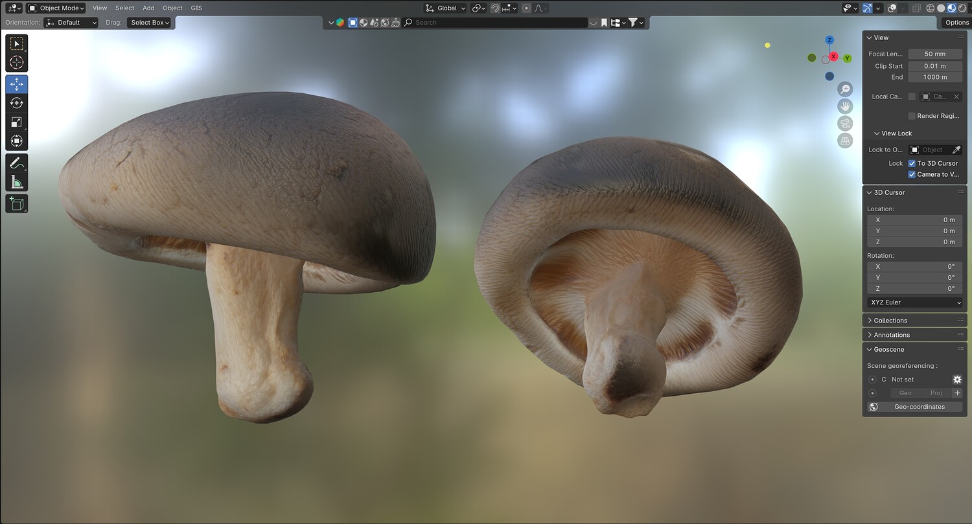This screenshot has width=972, height=524.
Task: Open the Drag Select Box dropdown
Action: point(149,23)
